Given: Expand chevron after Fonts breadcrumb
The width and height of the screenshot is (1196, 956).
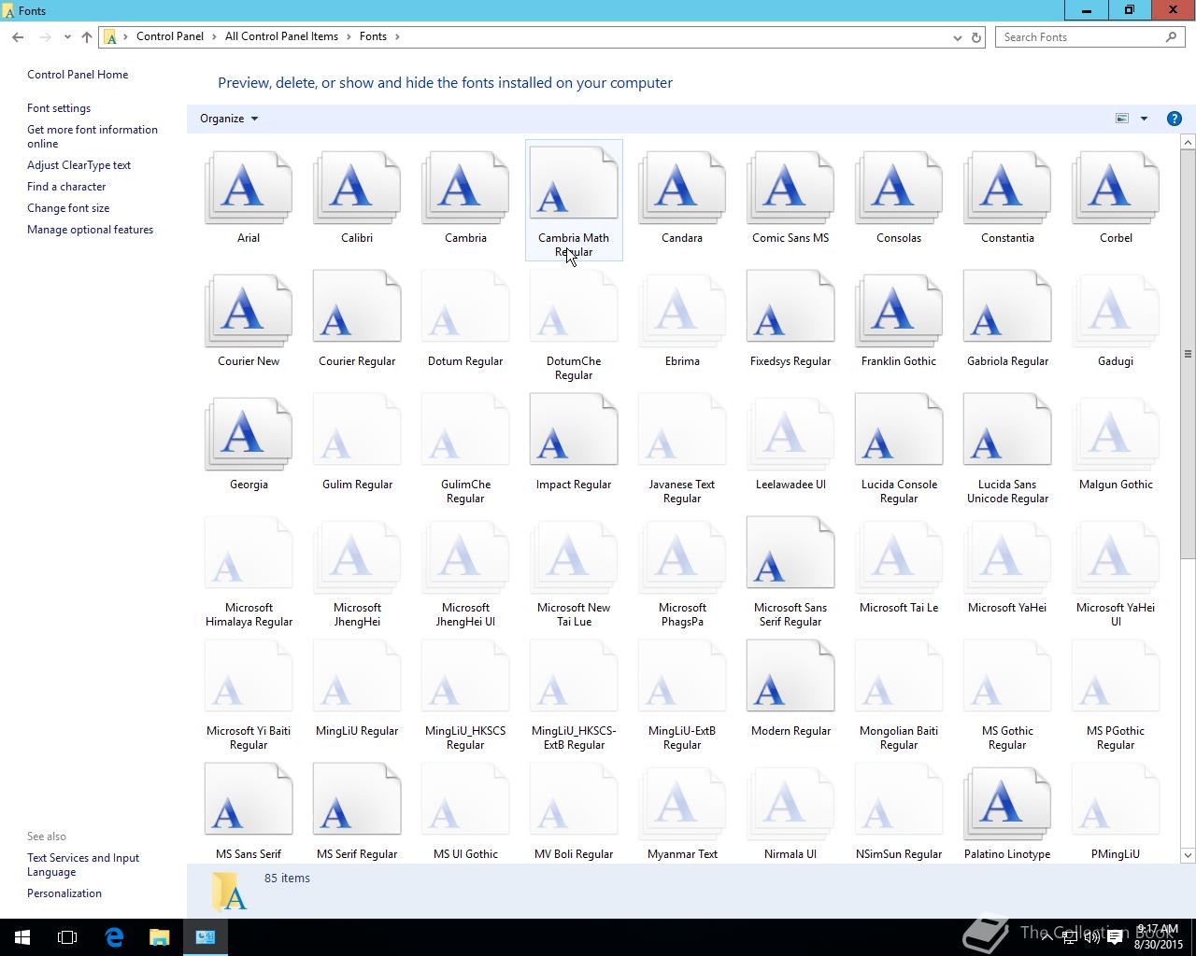Looking at the screenshot, I should point(397,36).
